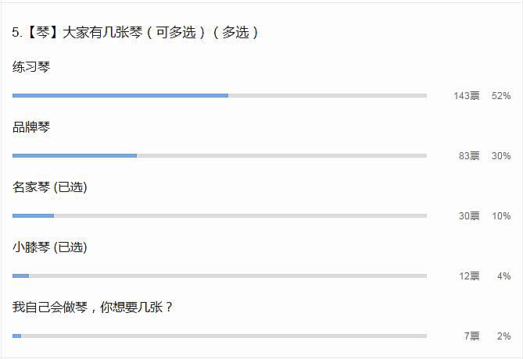This screenshot has height=359, width=523.
Task: Click the 7票 vote count
Action: (472, 336)
